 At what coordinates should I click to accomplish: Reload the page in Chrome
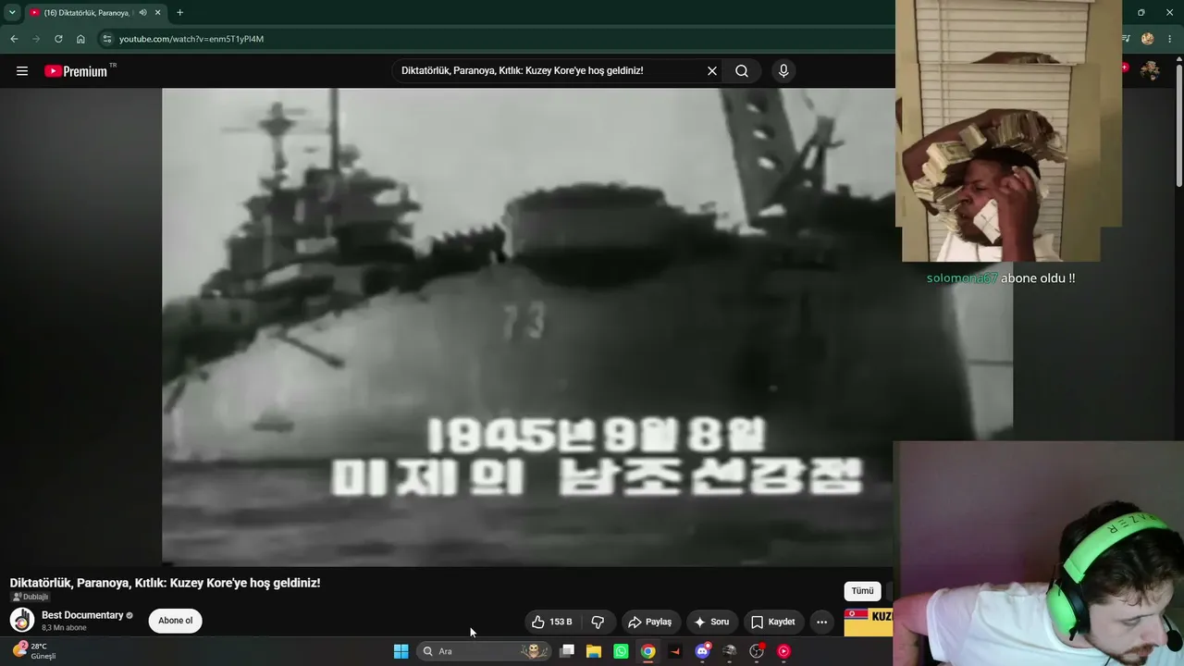pos(58,39)
